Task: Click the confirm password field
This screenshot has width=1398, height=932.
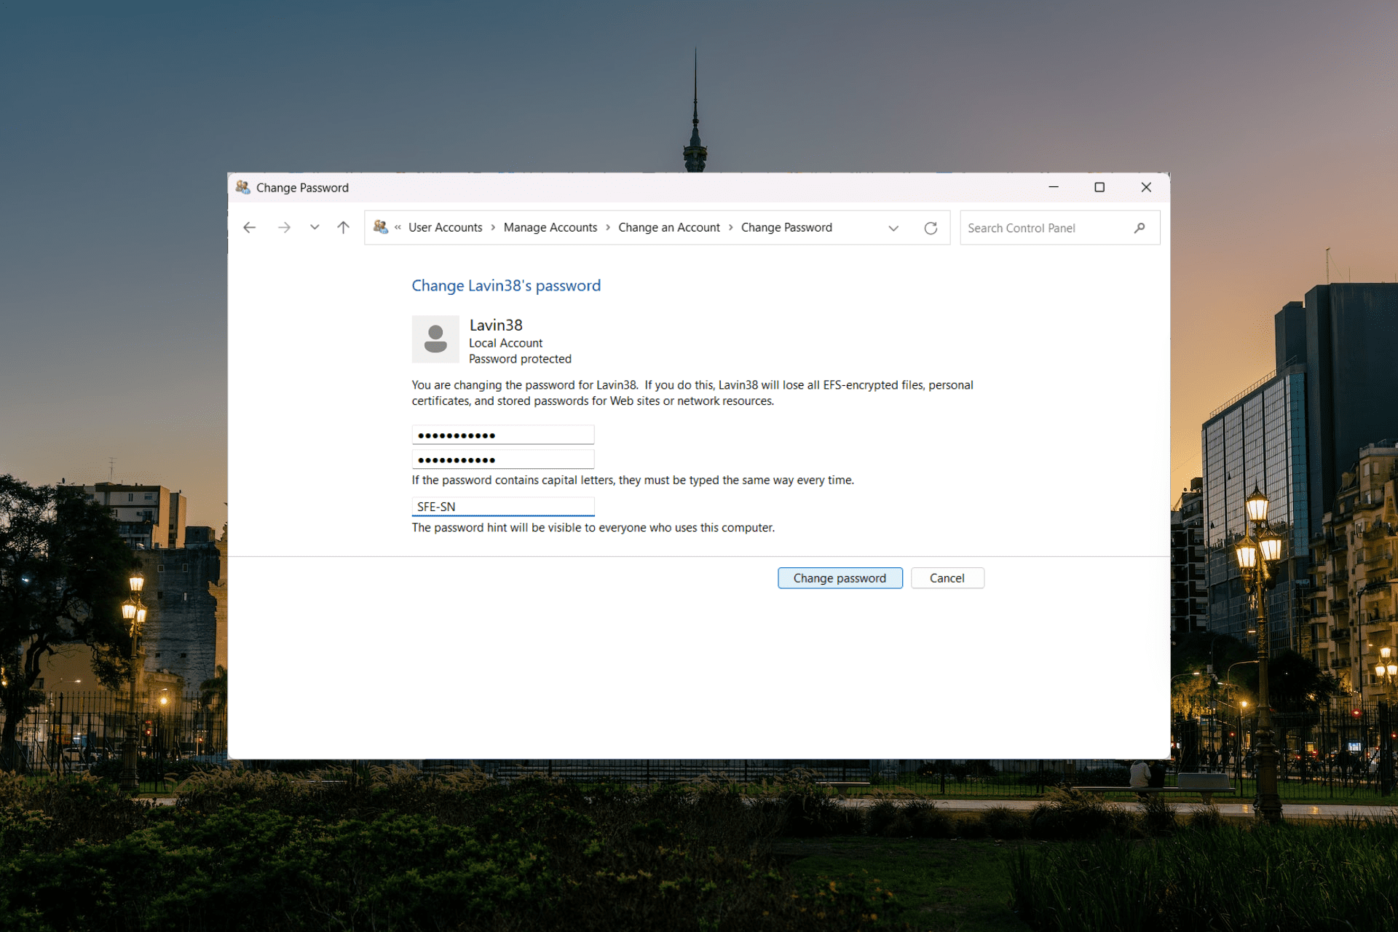Action: click(503, 459)
